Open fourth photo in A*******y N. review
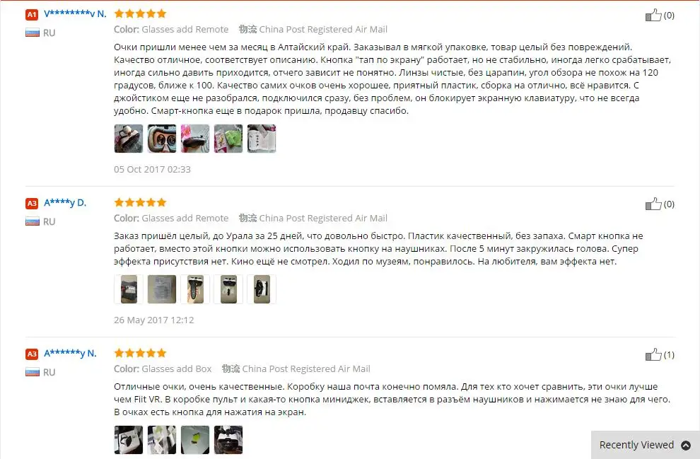This screenshot has width=700, height=459. 228,440
